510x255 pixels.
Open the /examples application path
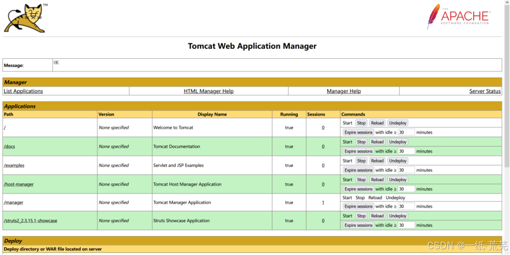click(14, 165)
